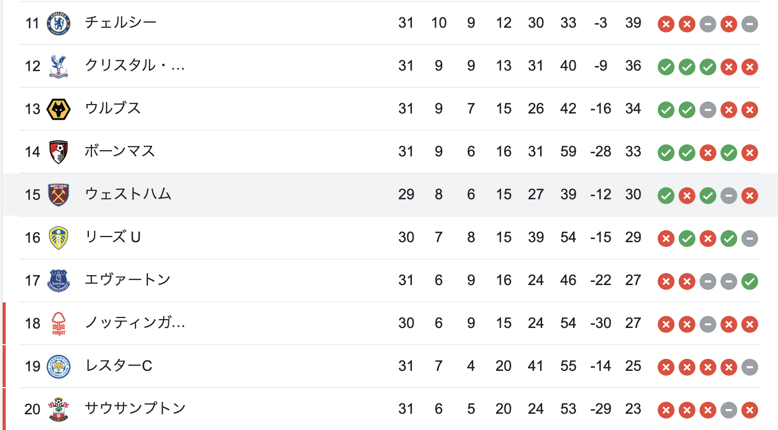Click the Wolves wolf-head logo
The image size is (778, 430).
(x=59, y=109)
